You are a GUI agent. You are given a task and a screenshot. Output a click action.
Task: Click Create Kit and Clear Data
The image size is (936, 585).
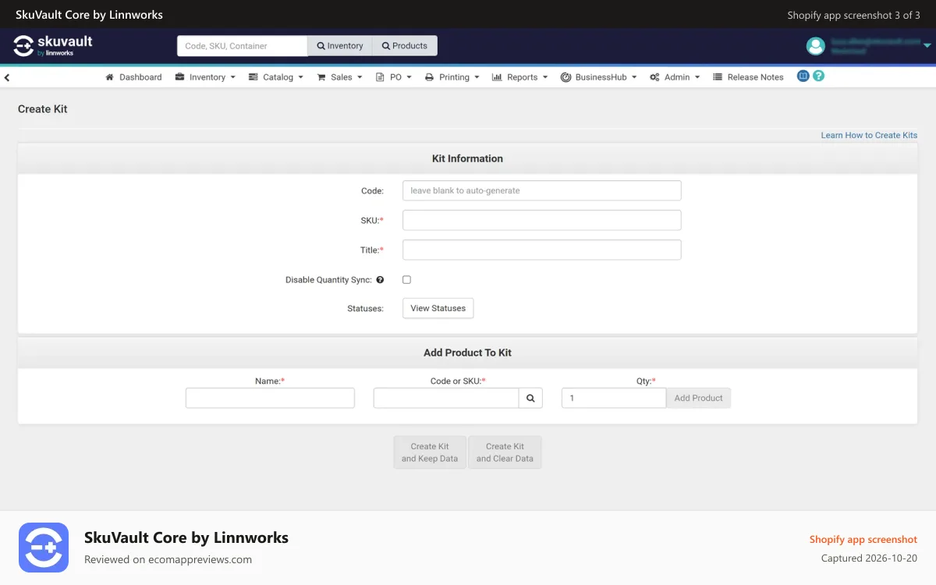pyautogui.click(x=505, y=452)
